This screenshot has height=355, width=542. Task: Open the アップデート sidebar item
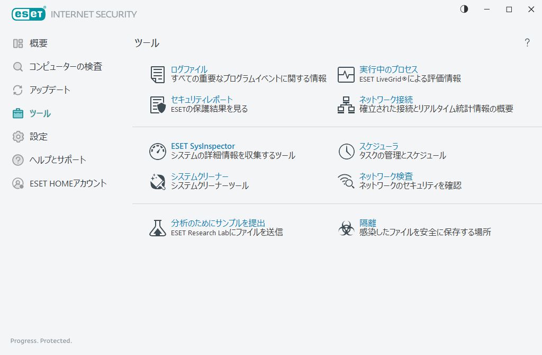49,90
